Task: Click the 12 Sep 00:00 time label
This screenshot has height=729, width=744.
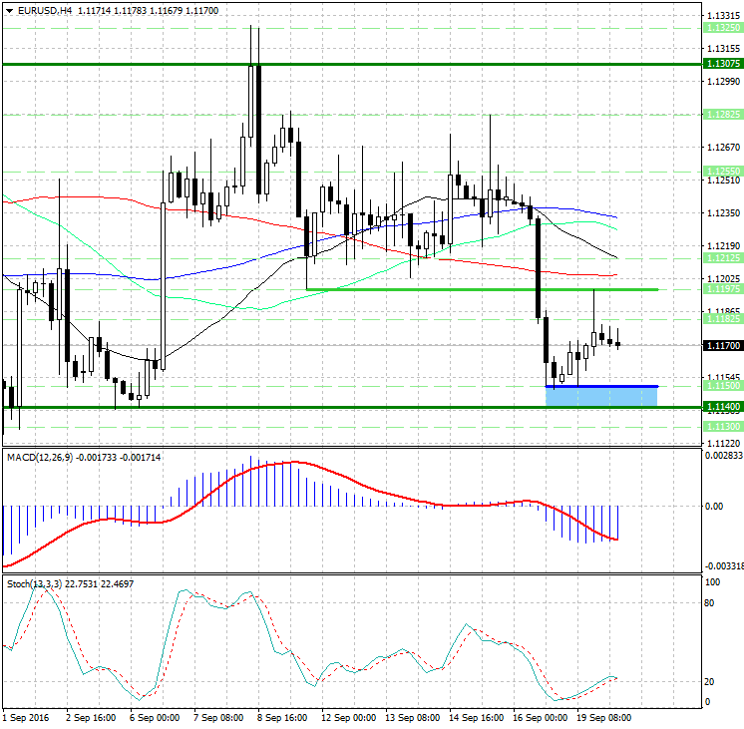Action: click(x=348, y=718)
